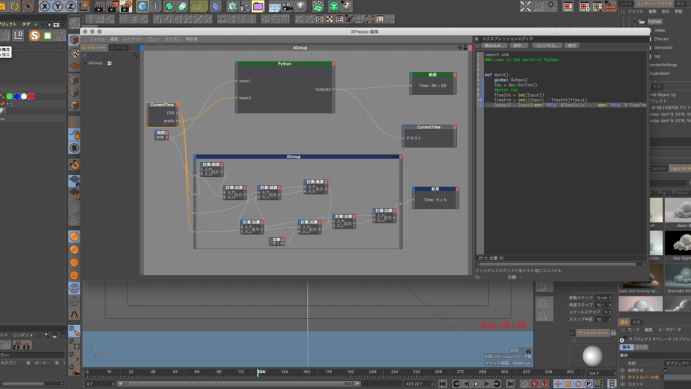
Task: Click the 移動ステップ stepper arrows
Action: coord(611,297)
